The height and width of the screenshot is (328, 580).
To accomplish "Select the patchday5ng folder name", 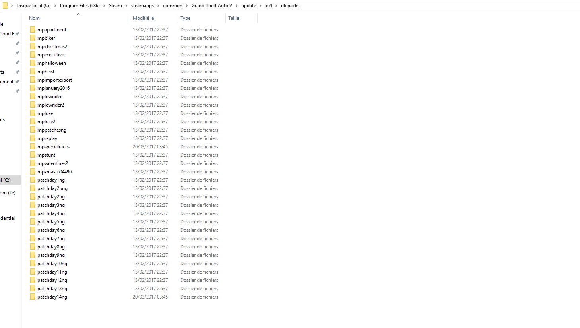I will [51, 222].
